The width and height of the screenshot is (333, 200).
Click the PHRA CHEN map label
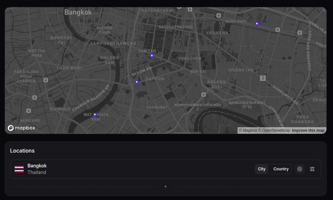pyautogui.click(x=190, y=58)
